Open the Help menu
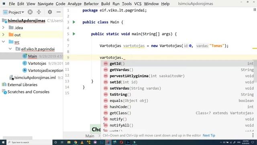This screenshot has height=145, width=257. 165,4
